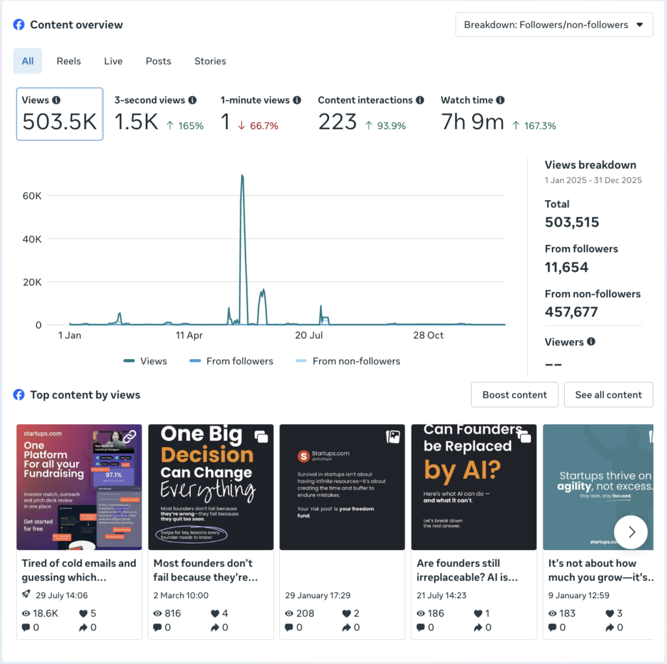Click the Facebook icon beside Top content by views
This screenshot has width=667, height=664.
pyautogui.click(x=18, y=394)
